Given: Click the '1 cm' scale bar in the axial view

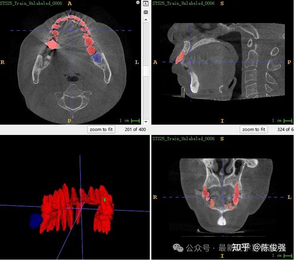Looking at the screenshot, I should [x=130, y=121].
